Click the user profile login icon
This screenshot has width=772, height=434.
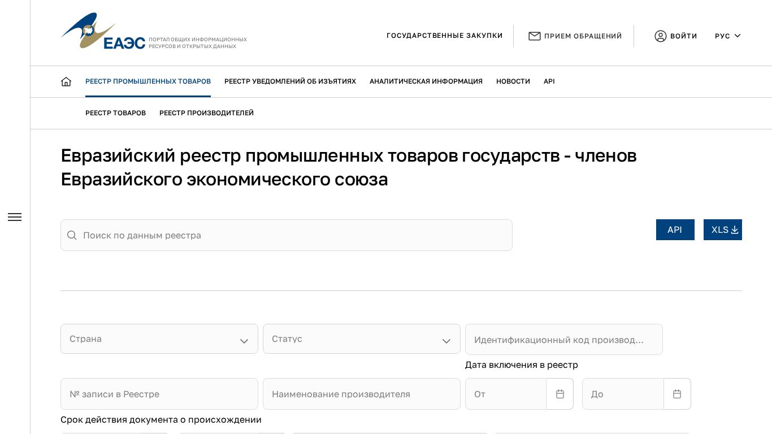point(660,36)
